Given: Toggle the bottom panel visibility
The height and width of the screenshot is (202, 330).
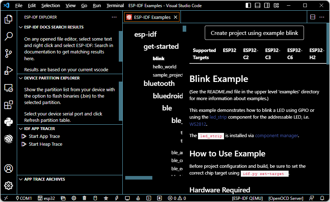Looking at the screenshot, I should [x=258, y=5].
